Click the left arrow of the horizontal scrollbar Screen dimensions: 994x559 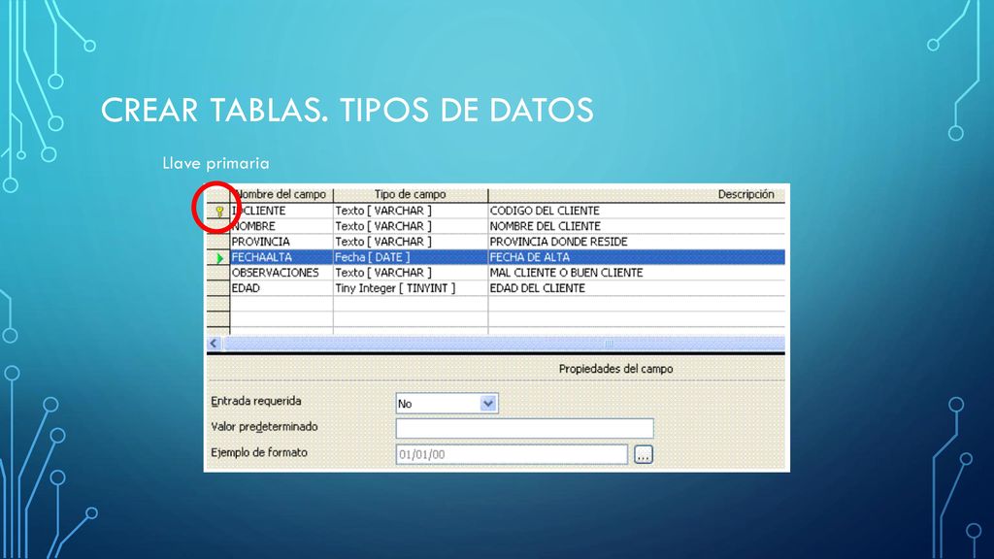[x=214, y=344]
